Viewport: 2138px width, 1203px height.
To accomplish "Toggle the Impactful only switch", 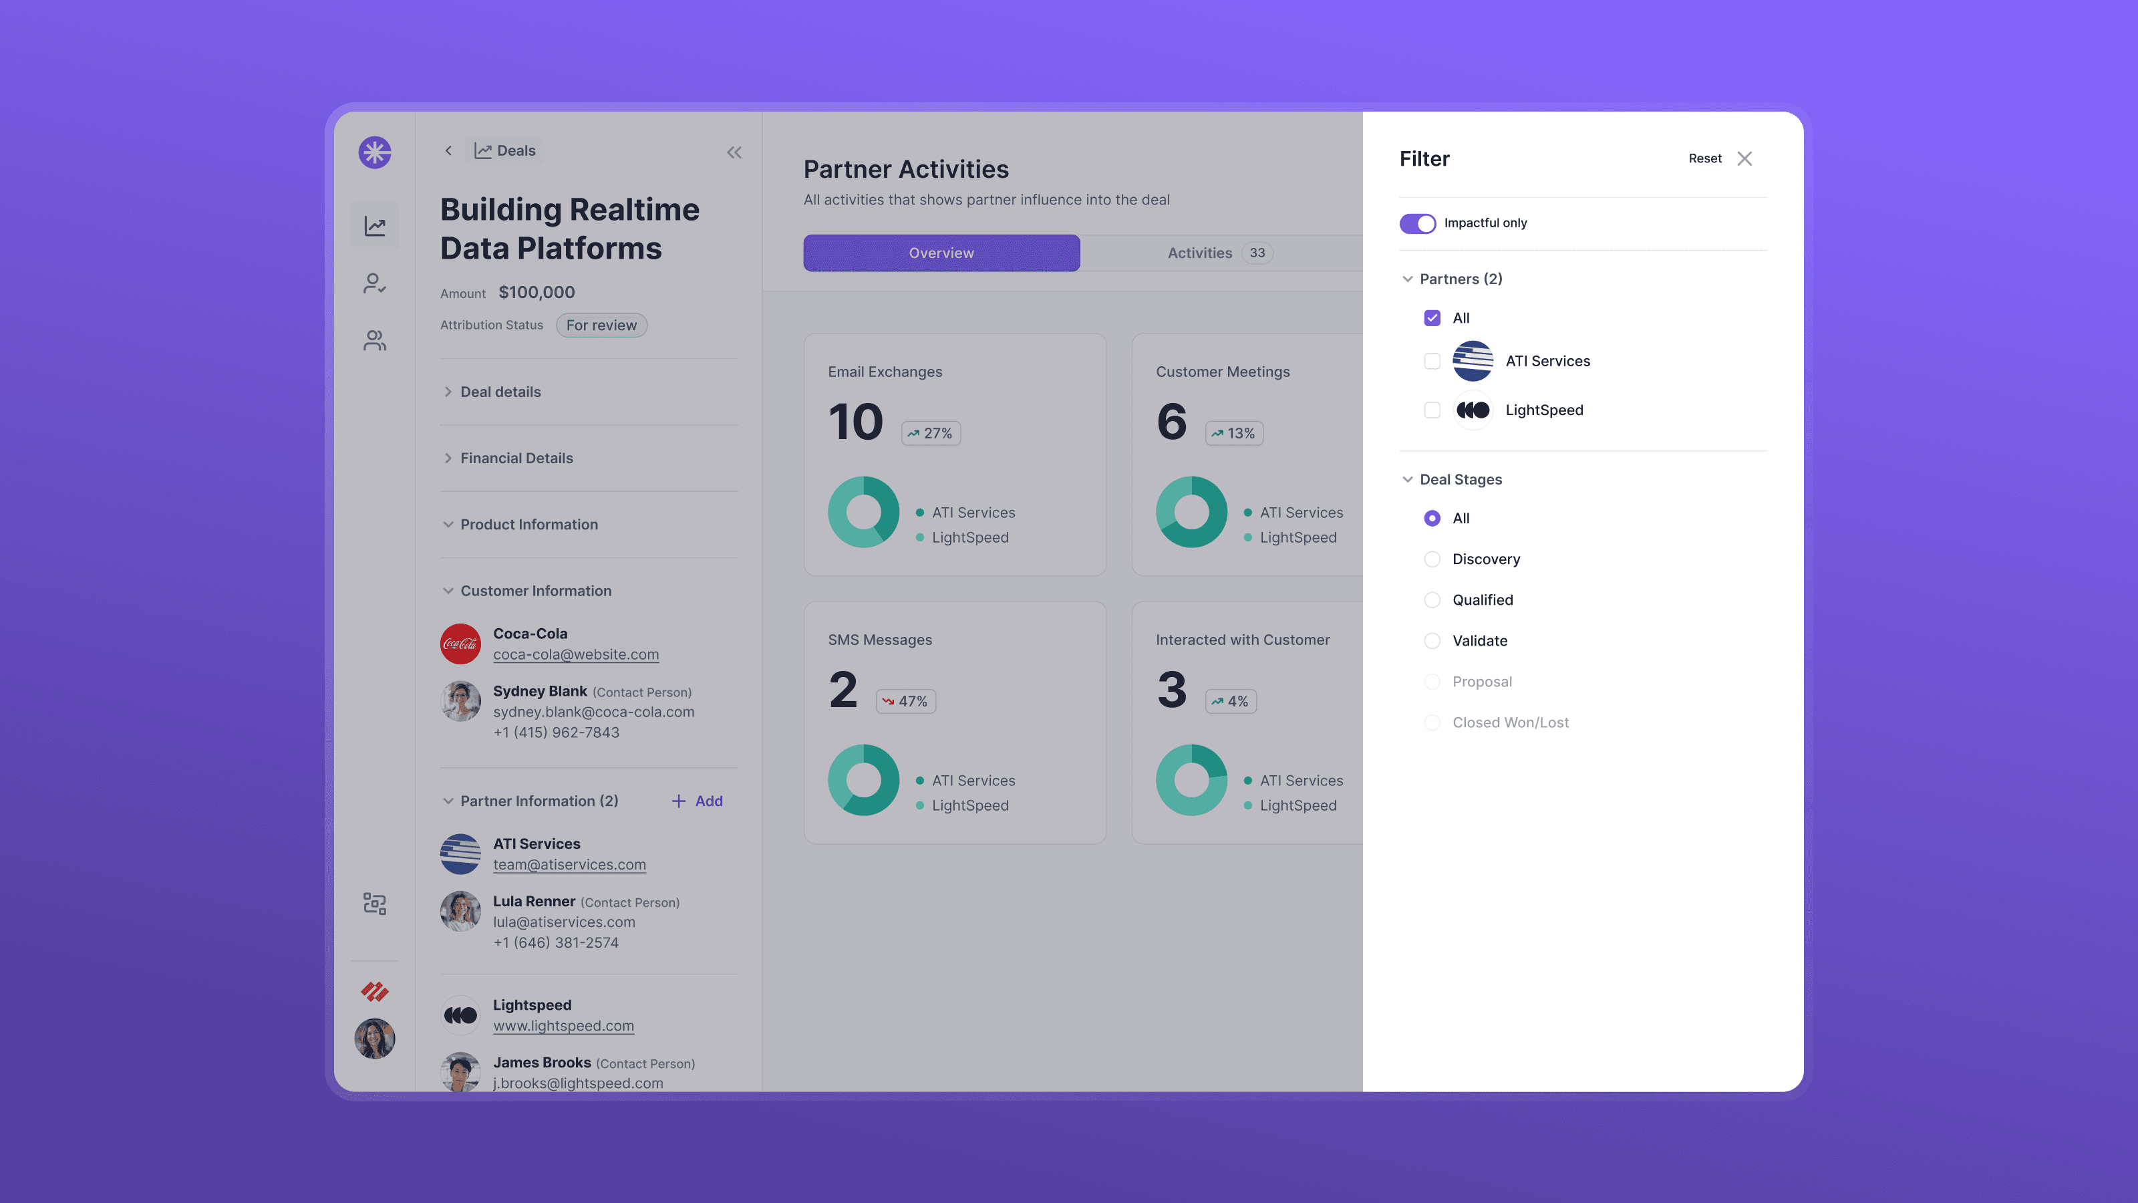I will (1416, 223).
